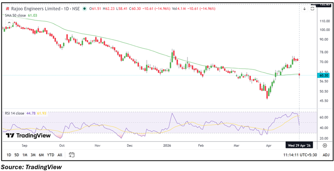Click the Wed 29 Apr '26 date marker
This screenshot has height=171, width=334.
coord(299,145)
